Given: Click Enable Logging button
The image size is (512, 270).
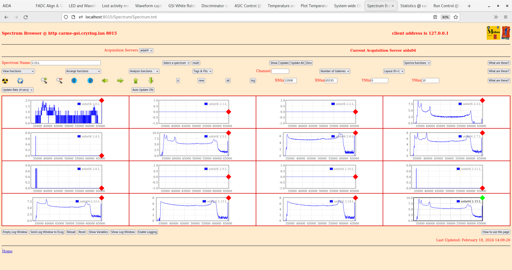Looking at the screenshot, I should pos(147,232).
